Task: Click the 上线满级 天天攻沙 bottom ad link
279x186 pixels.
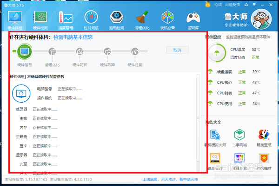Action: (170, 180)
